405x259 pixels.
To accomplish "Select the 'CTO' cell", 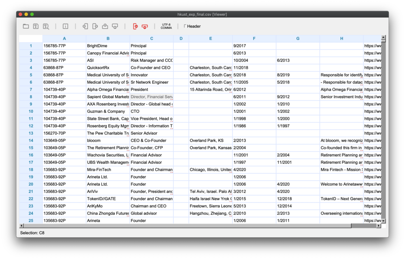I will pyautogui.click(x=151, y=111).
